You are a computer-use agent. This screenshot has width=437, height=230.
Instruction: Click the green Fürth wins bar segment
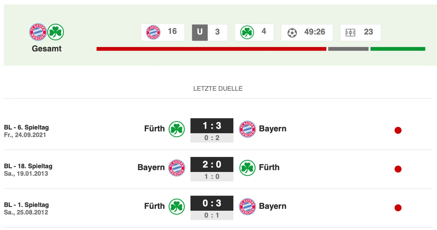tap(397, 49)
